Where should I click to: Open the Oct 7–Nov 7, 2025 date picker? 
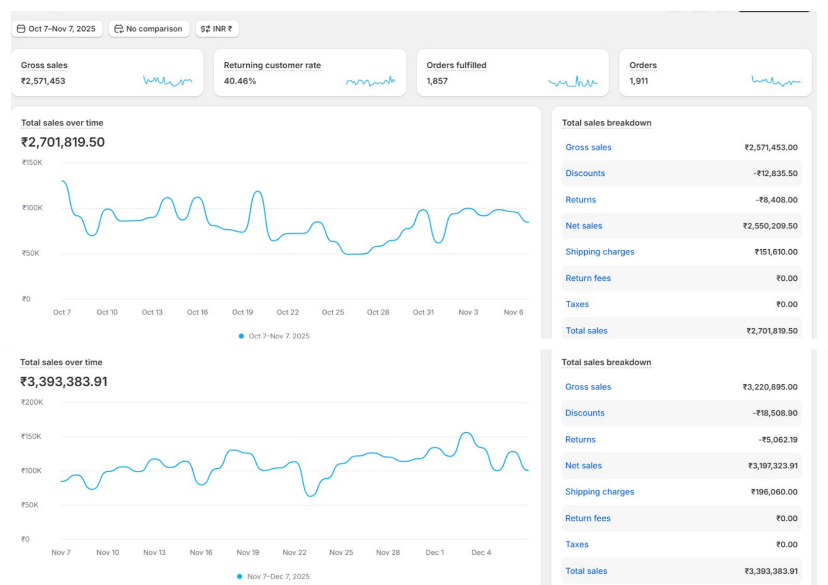(x=62, y=29)
